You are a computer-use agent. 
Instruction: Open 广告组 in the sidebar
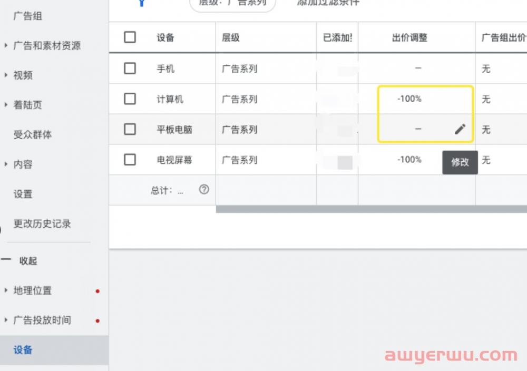click(x=27, y=16)
